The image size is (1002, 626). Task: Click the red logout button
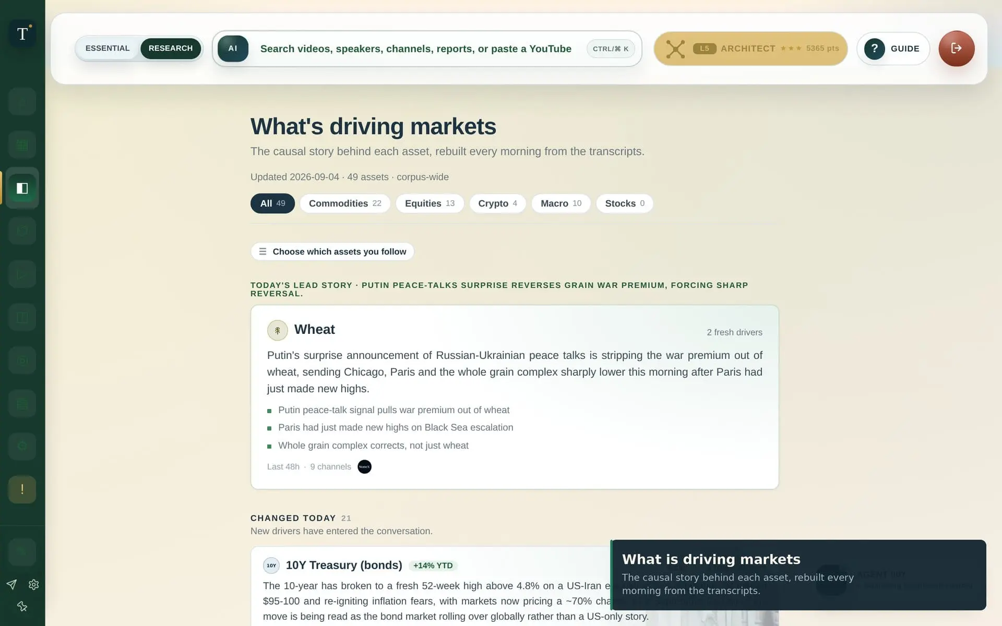point(956,49)
